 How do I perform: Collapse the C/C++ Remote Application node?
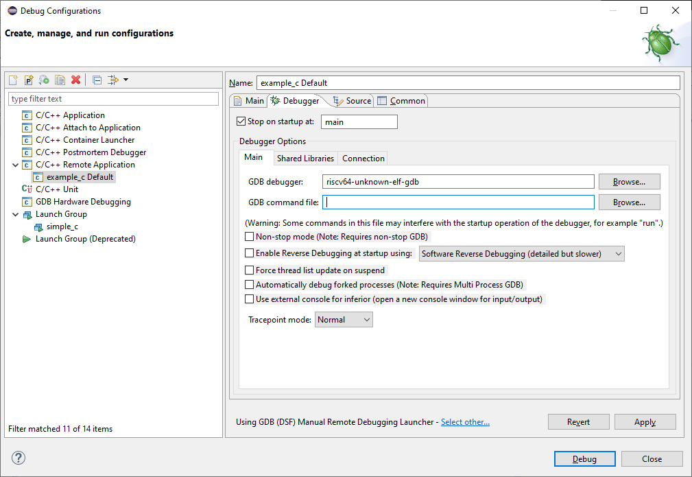pyautogui.click(x=16, y=165)
